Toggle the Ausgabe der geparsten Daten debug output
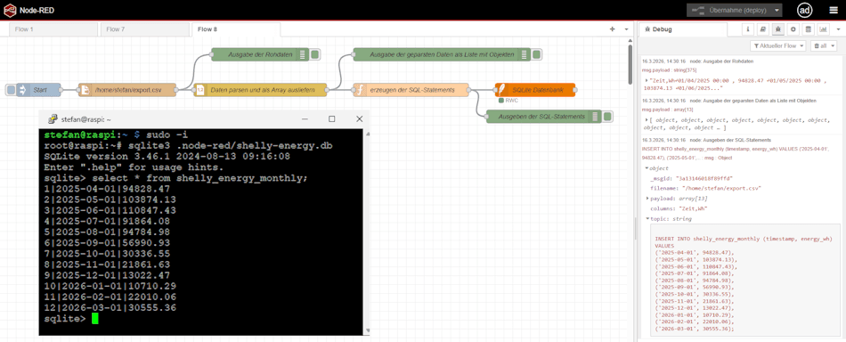Viewport: 846px width, 342px height. 537,54
